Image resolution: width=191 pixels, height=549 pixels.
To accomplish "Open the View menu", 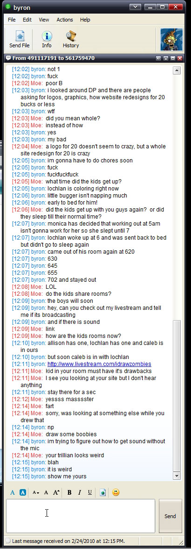I will pos(44,20).
